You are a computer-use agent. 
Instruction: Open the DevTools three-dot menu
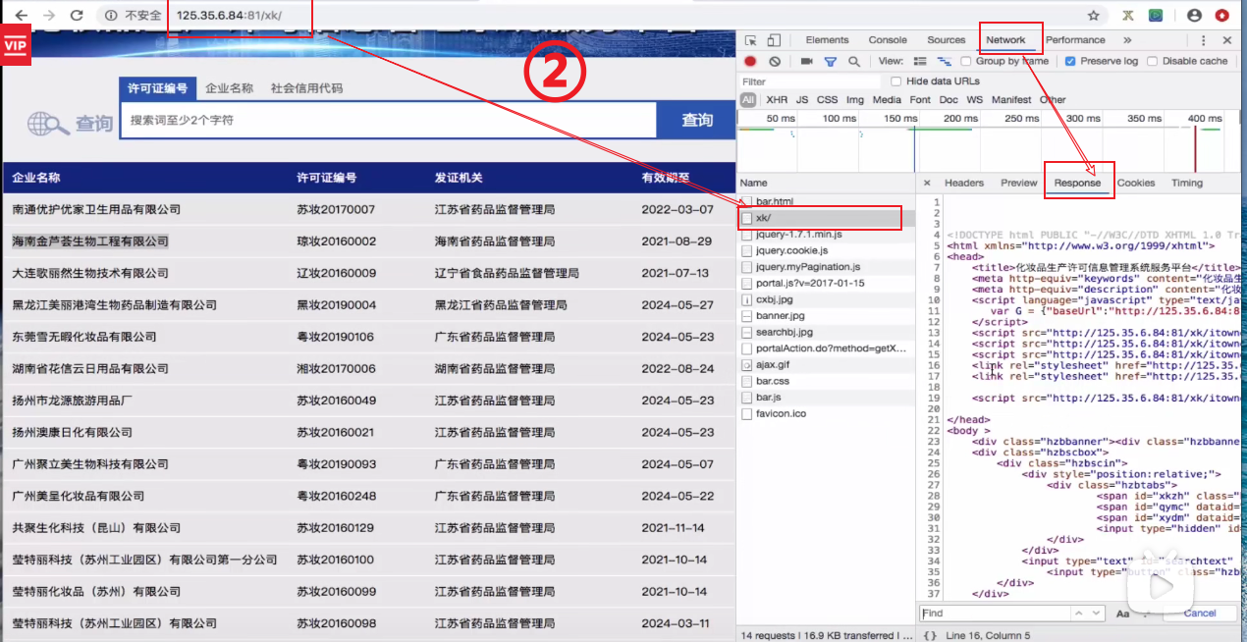coord(1204,40)
